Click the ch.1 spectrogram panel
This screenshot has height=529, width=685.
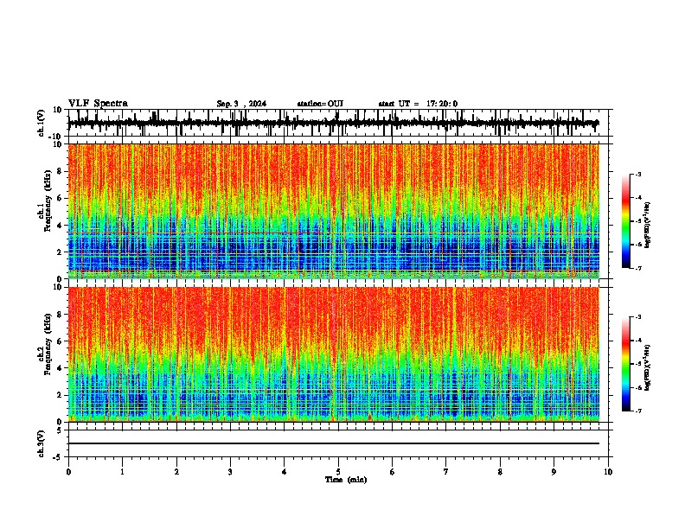point(334,211)
